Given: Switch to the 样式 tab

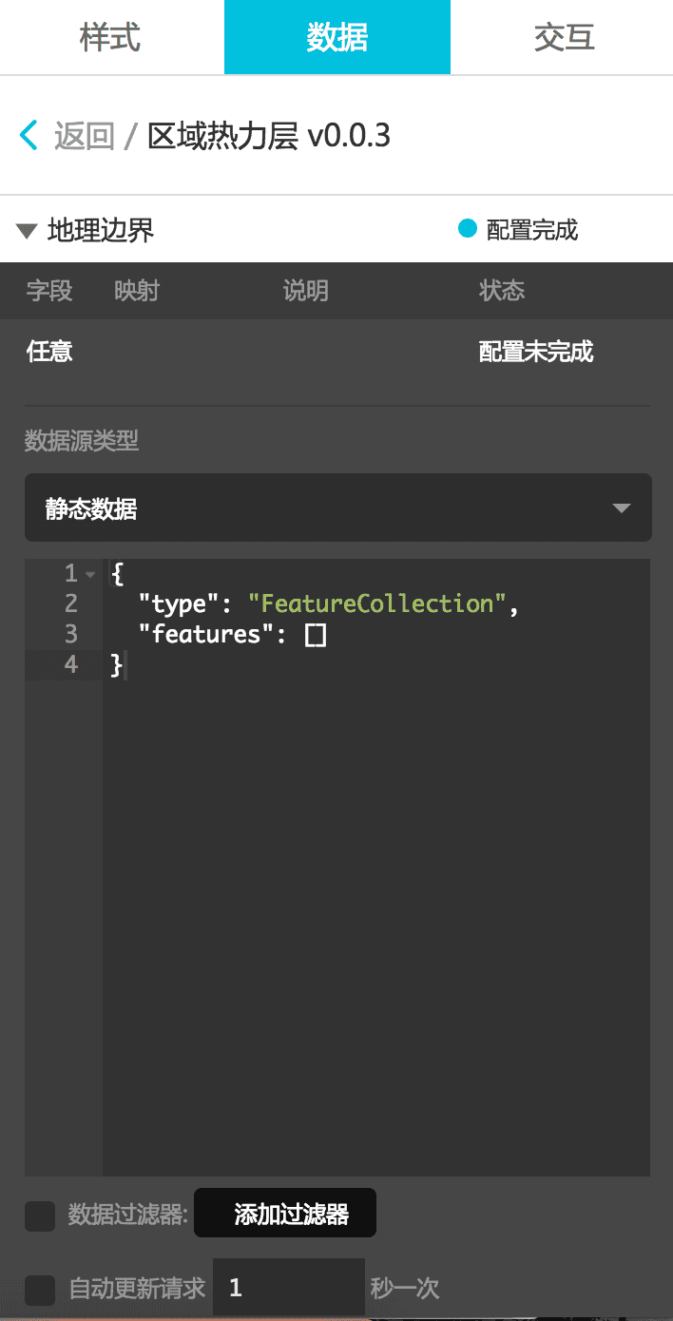Looking at the screenshot, I should pos(110,37).
